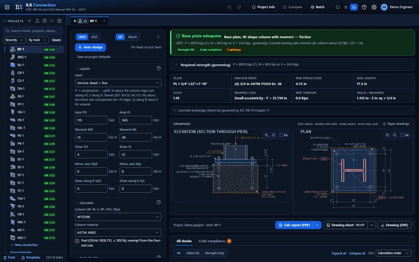Switch to the Code compliance tab
419x262 pixels.
point(215,241)
